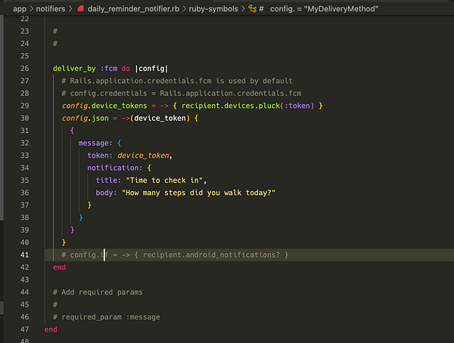Click the symbol tree icon in breadcrumb

coord(252,8)
